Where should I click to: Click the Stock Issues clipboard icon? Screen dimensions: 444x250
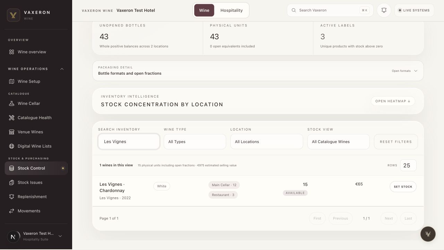11,182
